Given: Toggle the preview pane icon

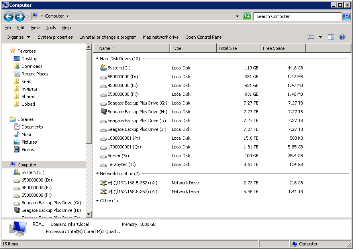Looking at the screenshot, I should pyautogui.click(x=331, y=37).
